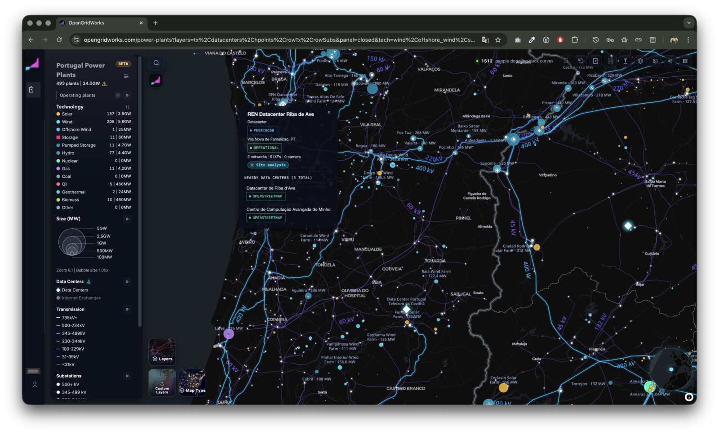Open Operating plants filter settings gear
Image resolution: width=719 pixels, height=434 pixels.
[127, 95]
